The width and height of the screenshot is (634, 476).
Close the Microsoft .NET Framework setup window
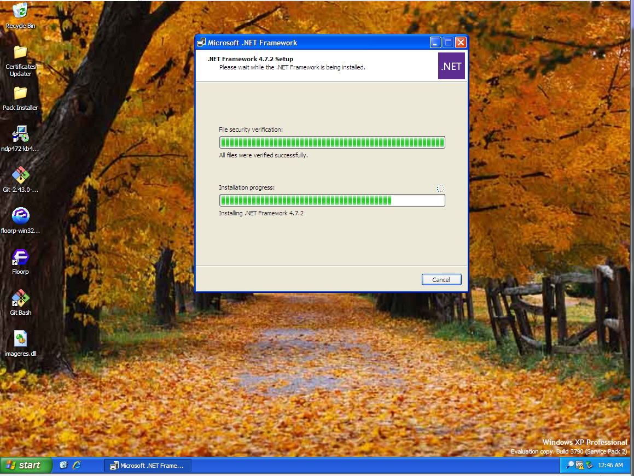(461, 43)
